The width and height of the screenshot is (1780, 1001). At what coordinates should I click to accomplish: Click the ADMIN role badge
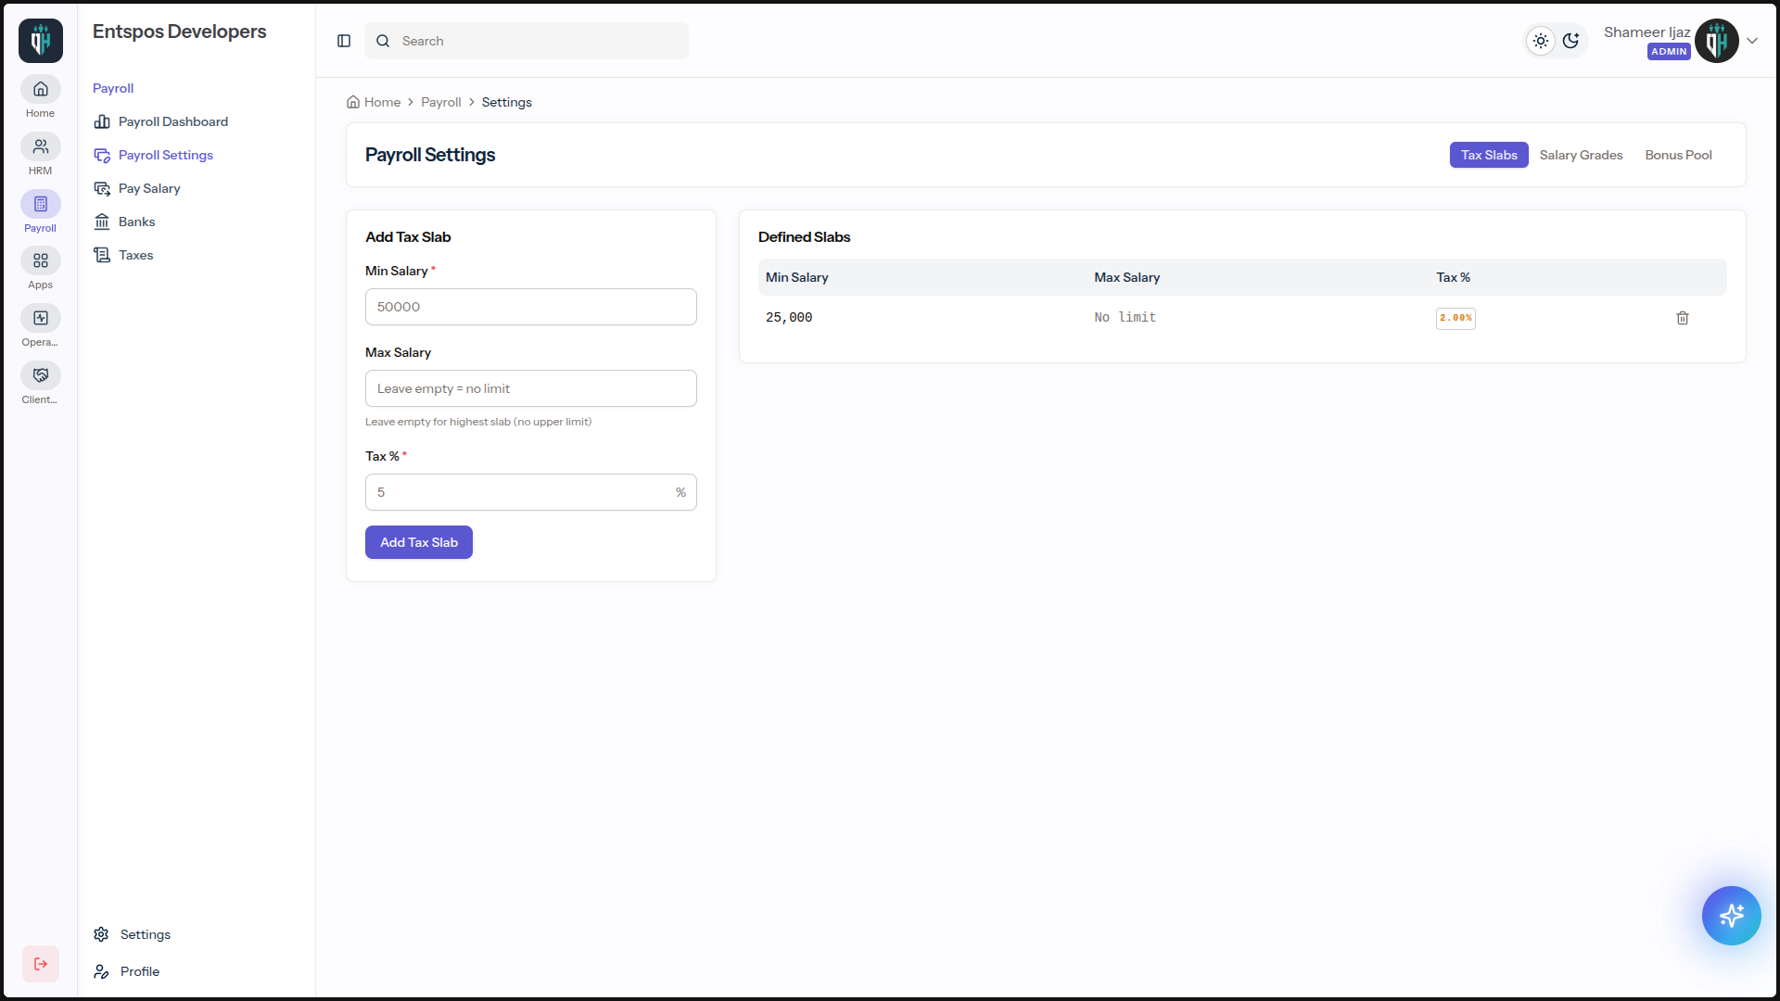click(1669, 52)
